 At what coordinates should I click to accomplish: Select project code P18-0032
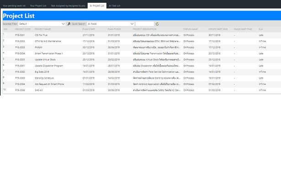pyautogui.click(x=20, y=42)
